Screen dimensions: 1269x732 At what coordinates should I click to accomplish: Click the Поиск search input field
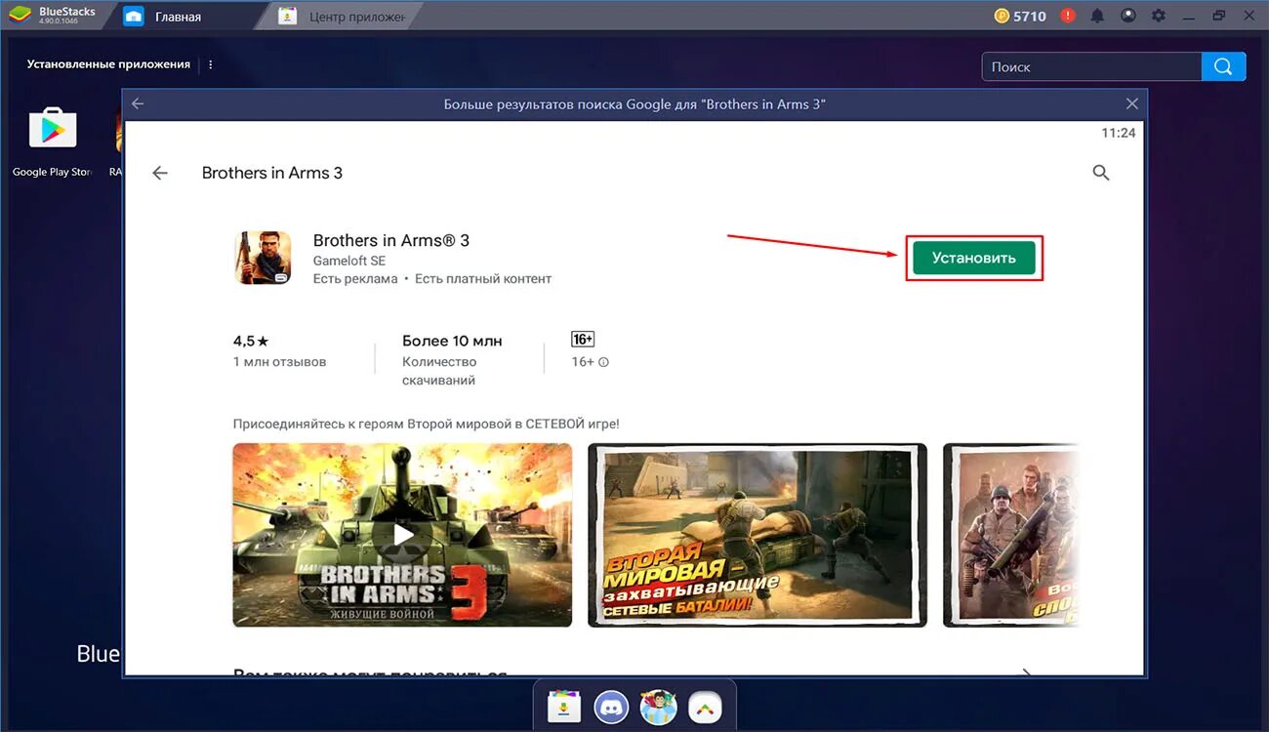coord(1091,66)
